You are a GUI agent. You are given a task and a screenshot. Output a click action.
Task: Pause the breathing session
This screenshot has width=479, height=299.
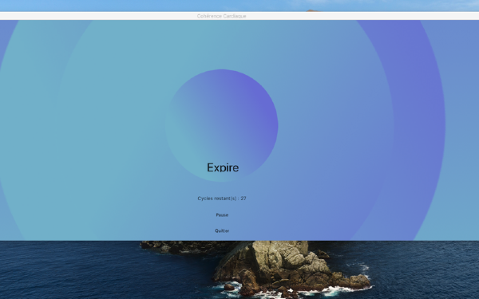point(222,214)
